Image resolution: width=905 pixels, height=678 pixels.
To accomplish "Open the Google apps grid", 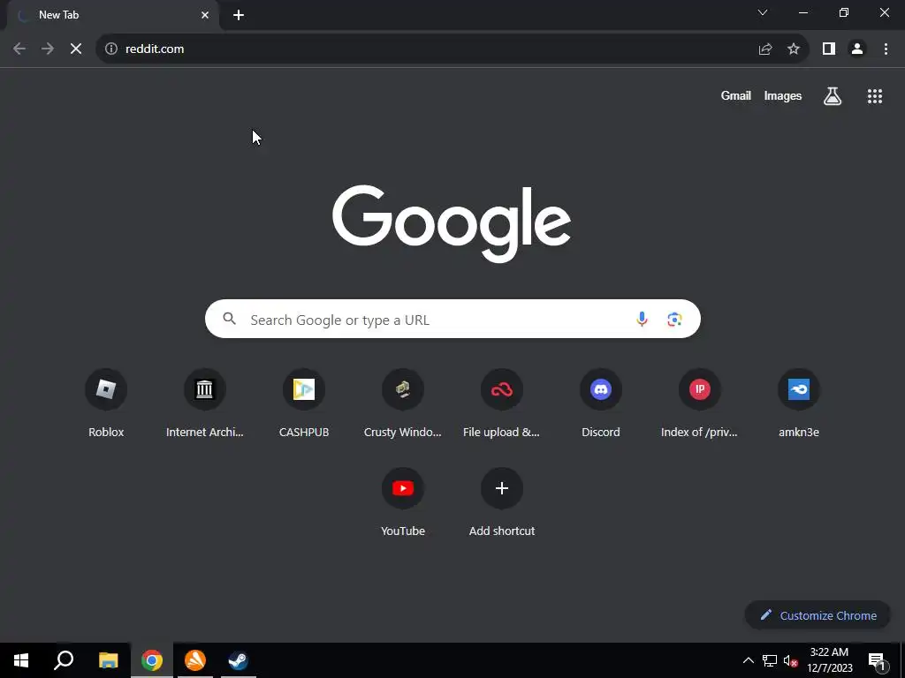I will point(875,95).
